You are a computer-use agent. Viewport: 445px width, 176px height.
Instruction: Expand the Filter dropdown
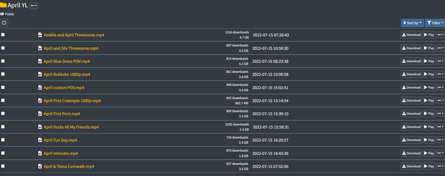(435, 23)
